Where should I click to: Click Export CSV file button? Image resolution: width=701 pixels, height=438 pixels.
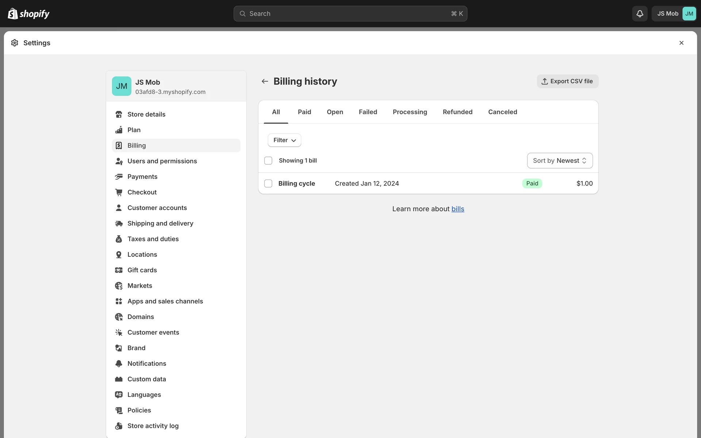(x=567, y=81)
